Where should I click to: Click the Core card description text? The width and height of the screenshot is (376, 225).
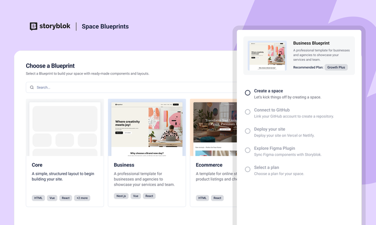(63, 176)
